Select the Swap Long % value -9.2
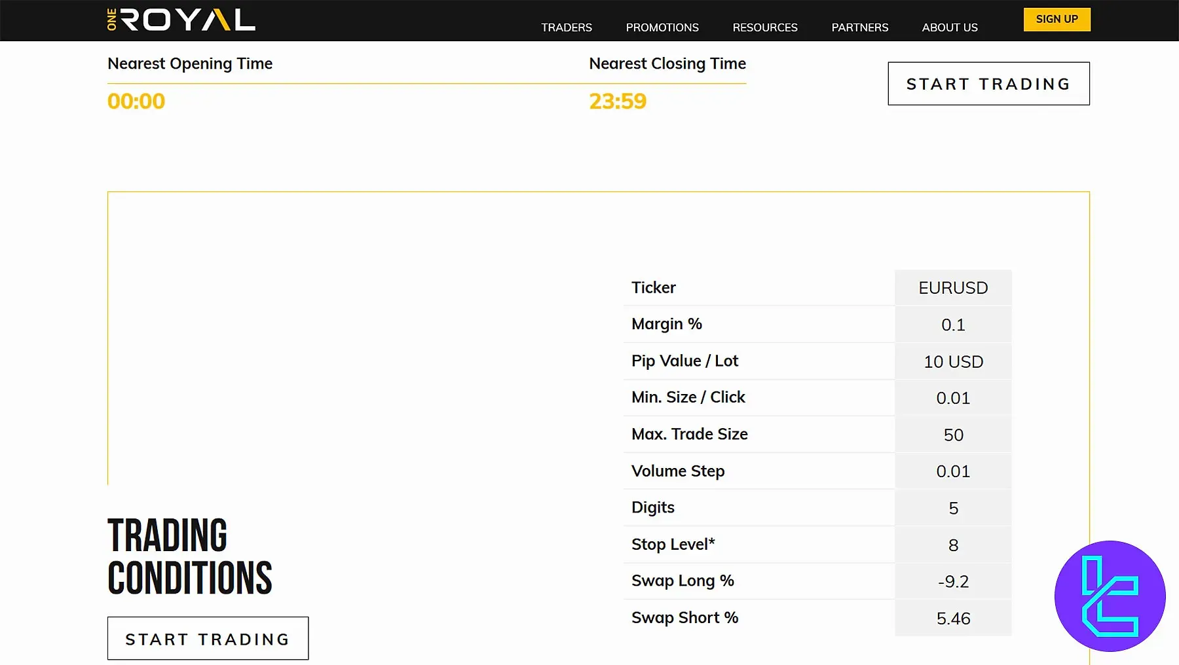This screenshot has height=665, width=1179. coord(952,582)
